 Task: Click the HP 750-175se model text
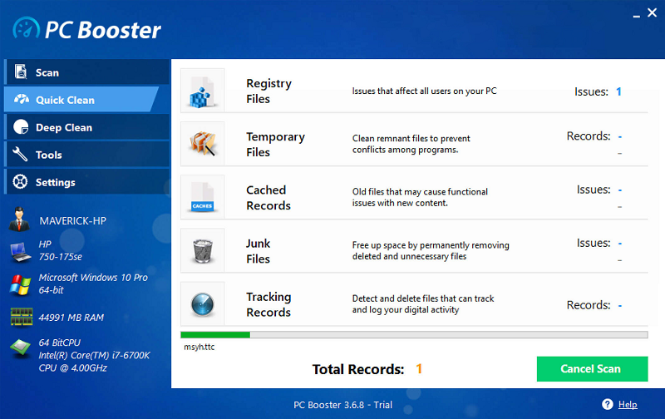[x=60, y=250]
